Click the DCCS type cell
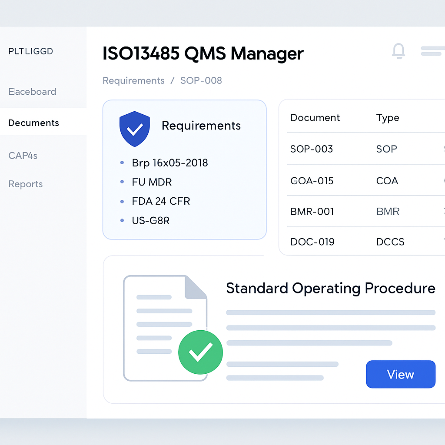 [x=390, y=242]
